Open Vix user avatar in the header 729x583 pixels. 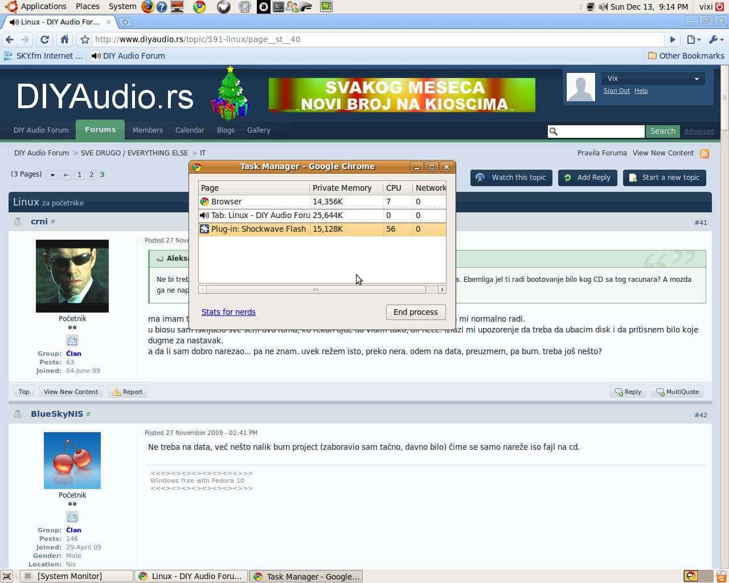(581, 87)
